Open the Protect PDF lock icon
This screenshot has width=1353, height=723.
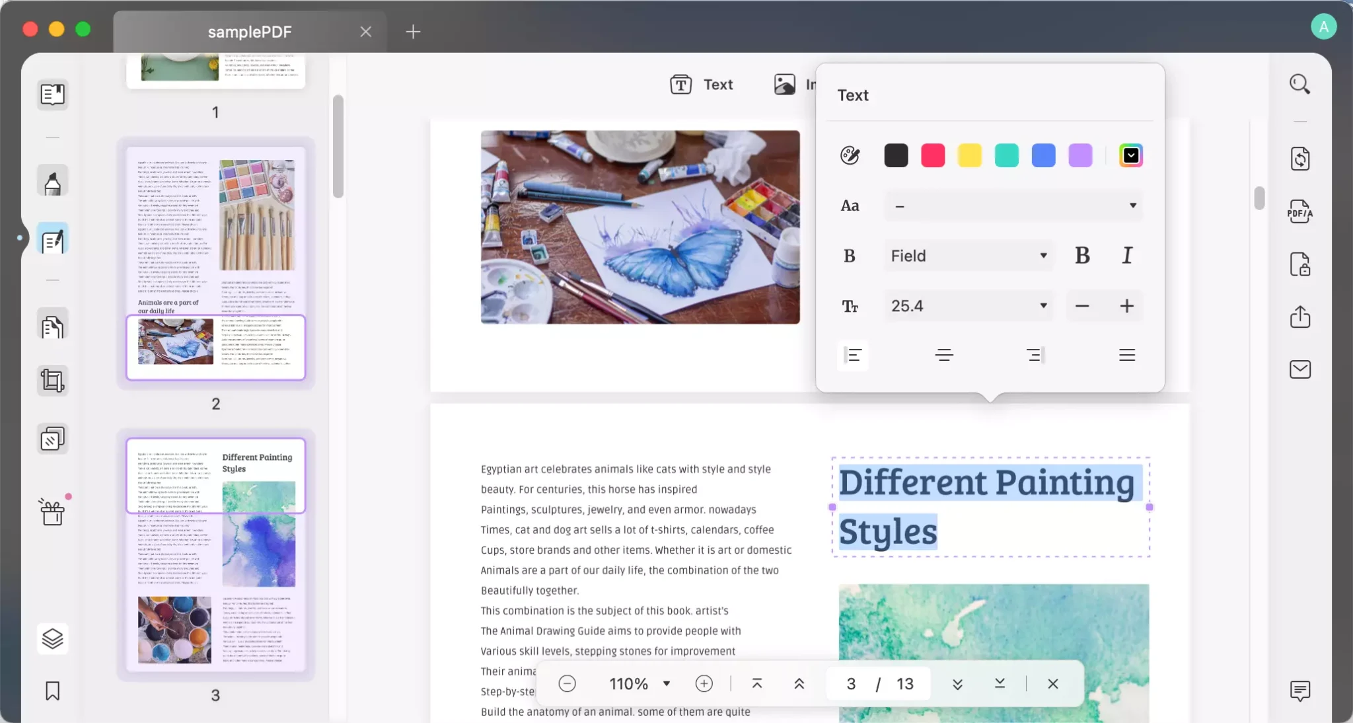tap(1299, 264)
